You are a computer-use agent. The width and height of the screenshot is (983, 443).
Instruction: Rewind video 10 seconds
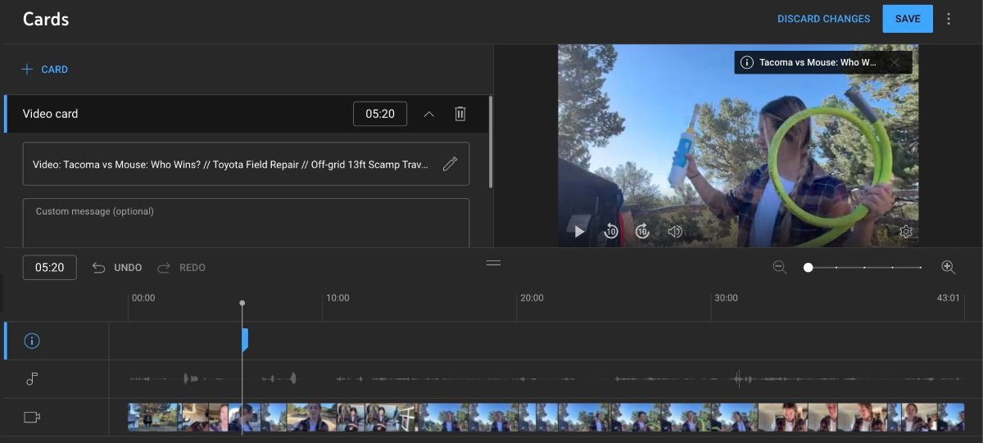pos(611,232)
